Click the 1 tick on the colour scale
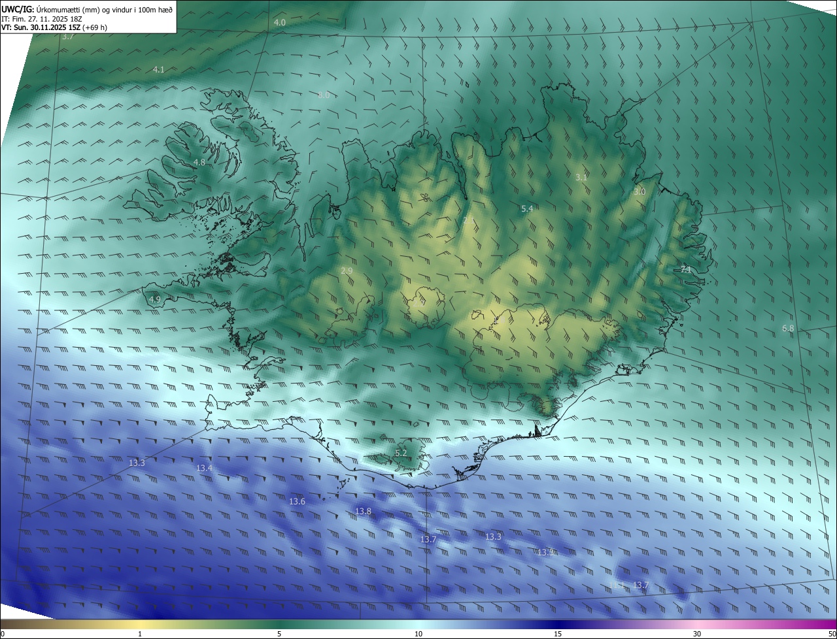This screenshot has width=837, height=639. pyautogui.click(x=140, y=634)
